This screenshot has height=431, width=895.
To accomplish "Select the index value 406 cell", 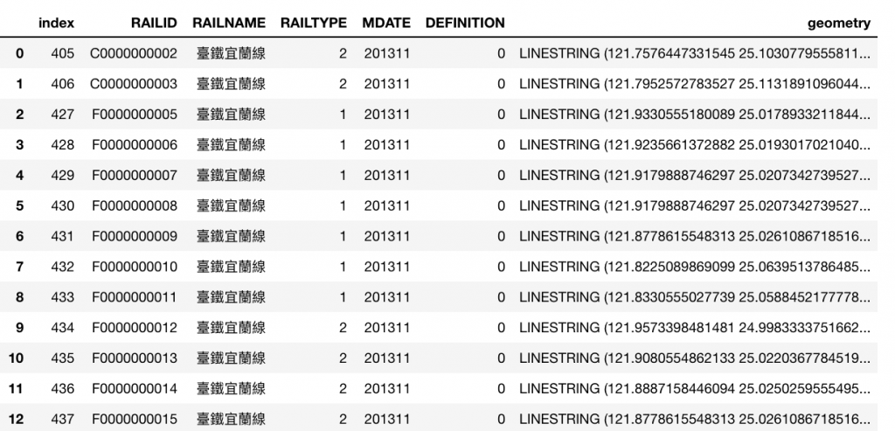I will tap(62, 84).
